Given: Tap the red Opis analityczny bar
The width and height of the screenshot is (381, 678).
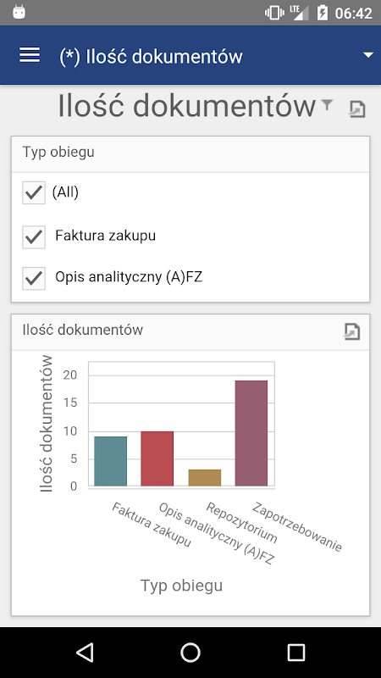Looking at the screenshot, I should [x=157, y=458].
